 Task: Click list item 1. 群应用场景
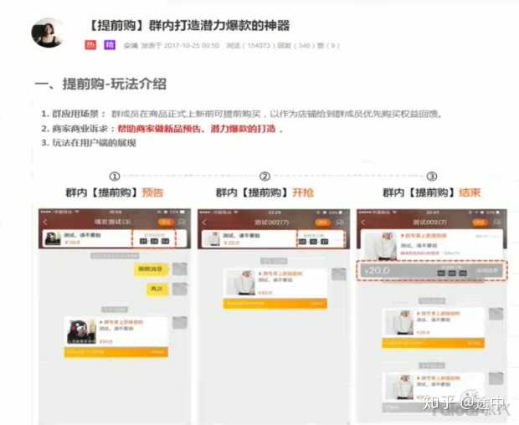242,114
